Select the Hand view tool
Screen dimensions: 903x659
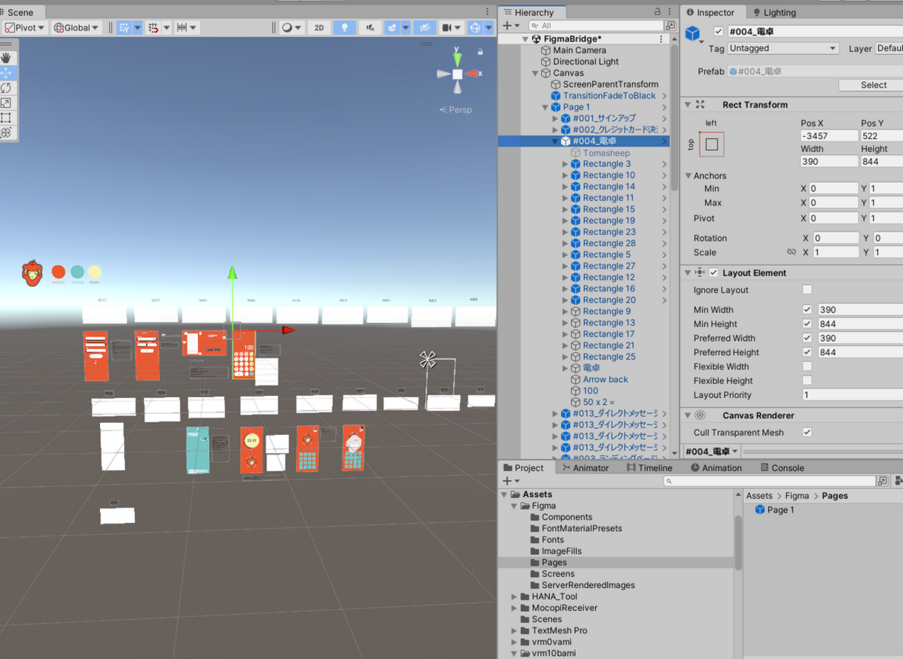click(7, 58)
